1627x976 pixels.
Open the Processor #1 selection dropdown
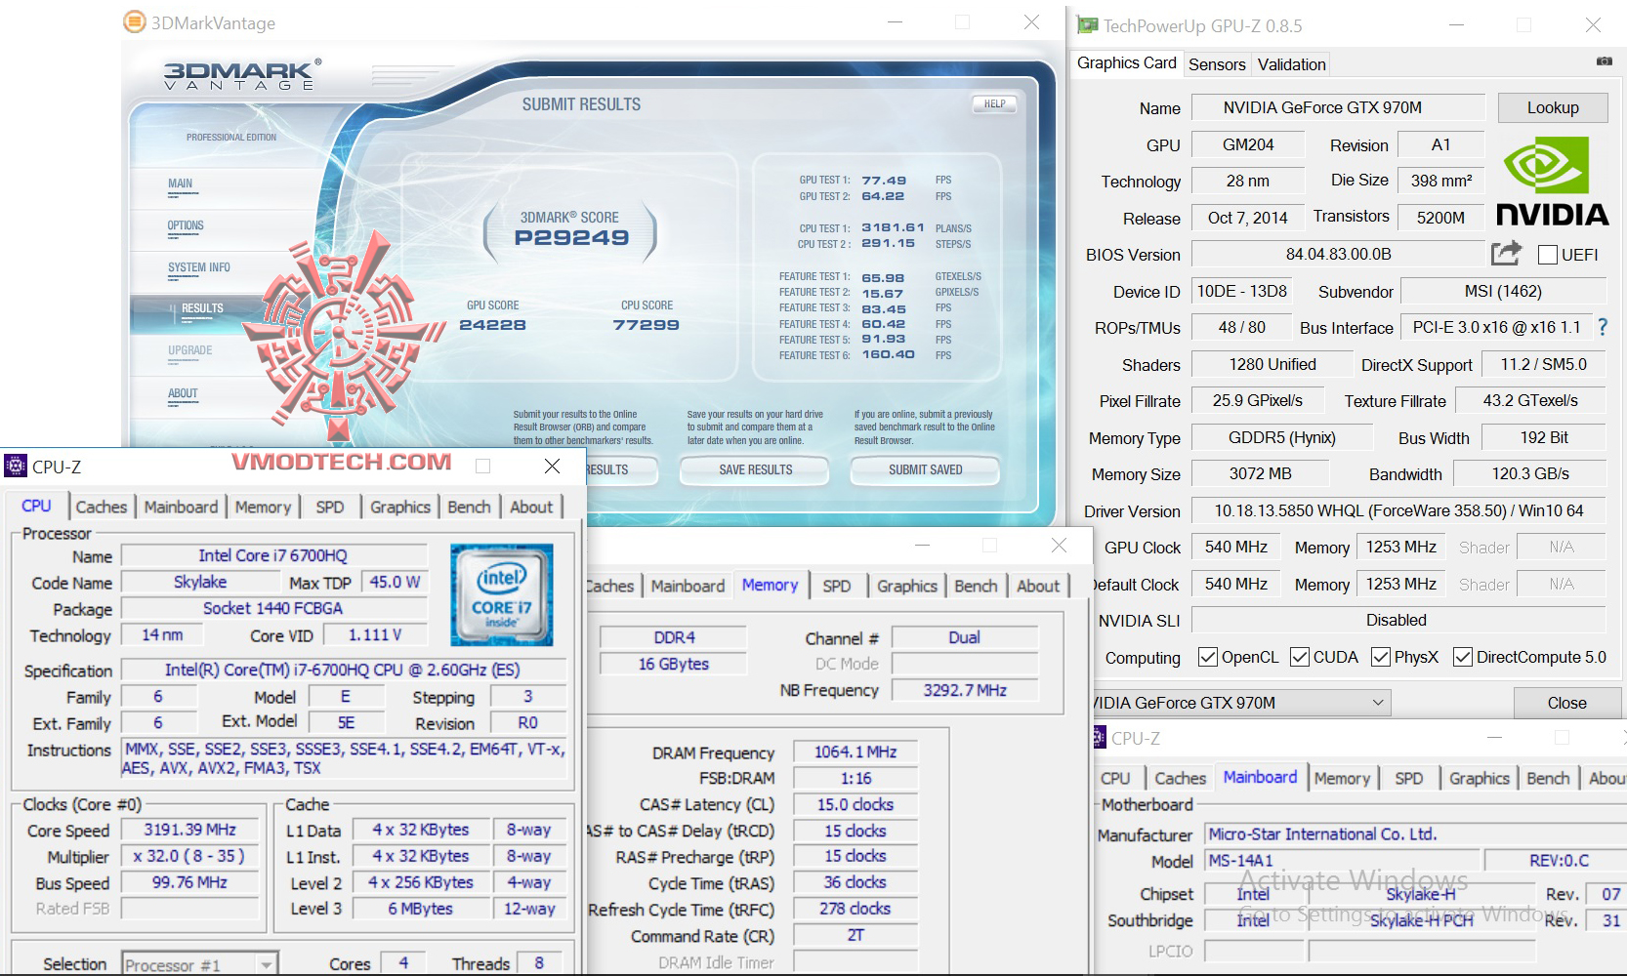click(x=200, y=964)
